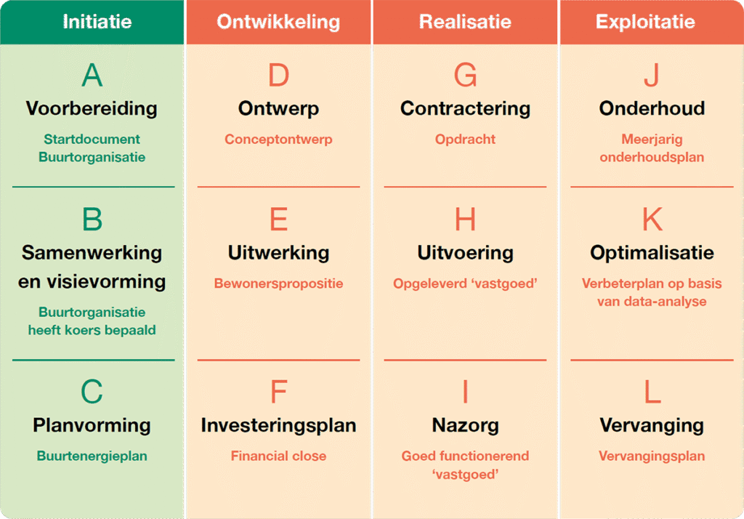This screenshot has width=744, height=519.
Task: Open the Realisatie phase header
Action: coord(465,22)
